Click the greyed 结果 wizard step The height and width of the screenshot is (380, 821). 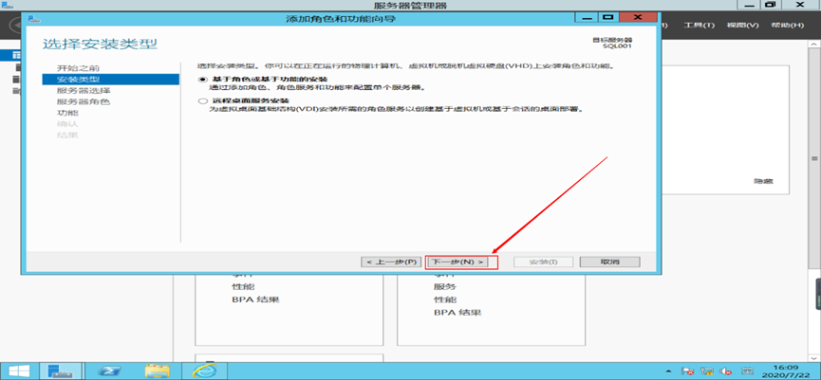click(x=67, y=136)
